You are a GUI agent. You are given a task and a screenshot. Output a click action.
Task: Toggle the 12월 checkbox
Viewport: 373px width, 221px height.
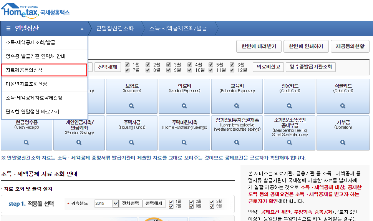[232, 70]
